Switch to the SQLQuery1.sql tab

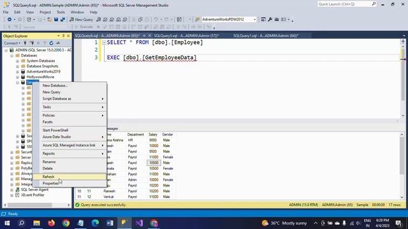pyautogui.click(x=266, y=36)
